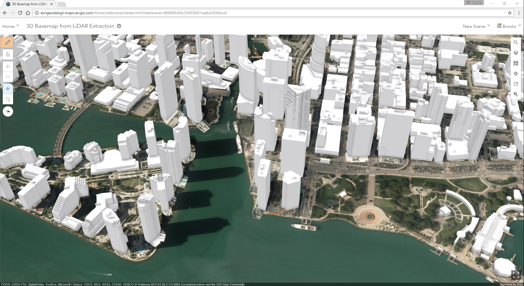Image resolution: width=524 pixels, height=286 pixels.
Task: Expand the Home dropdown menu
Action: click(11, 26)
